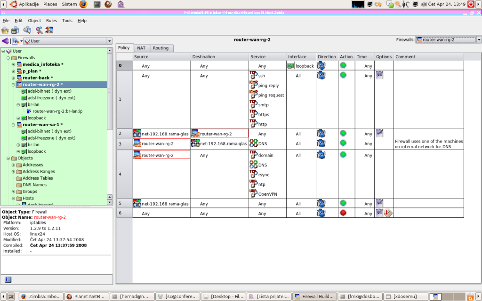Click the green accept action in rule 0
Screen dimensions: 482x301
pyautogui.click(x=343, y=66)
